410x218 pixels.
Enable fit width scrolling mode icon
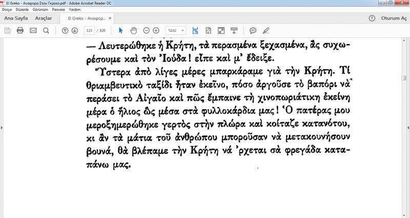click(195, 31)
